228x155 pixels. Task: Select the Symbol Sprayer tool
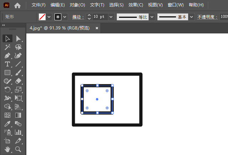7,132
